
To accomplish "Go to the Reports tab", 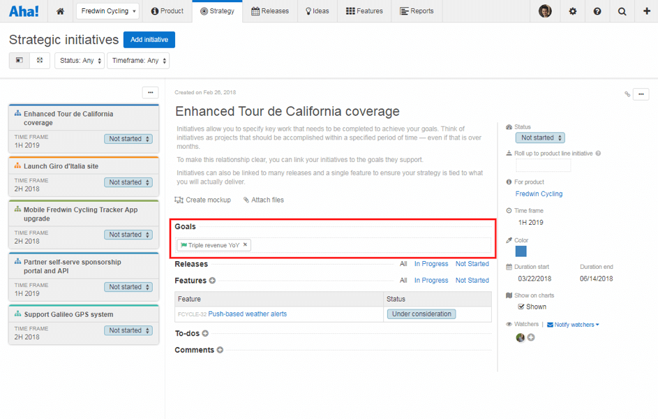I will tap(417, 11).
